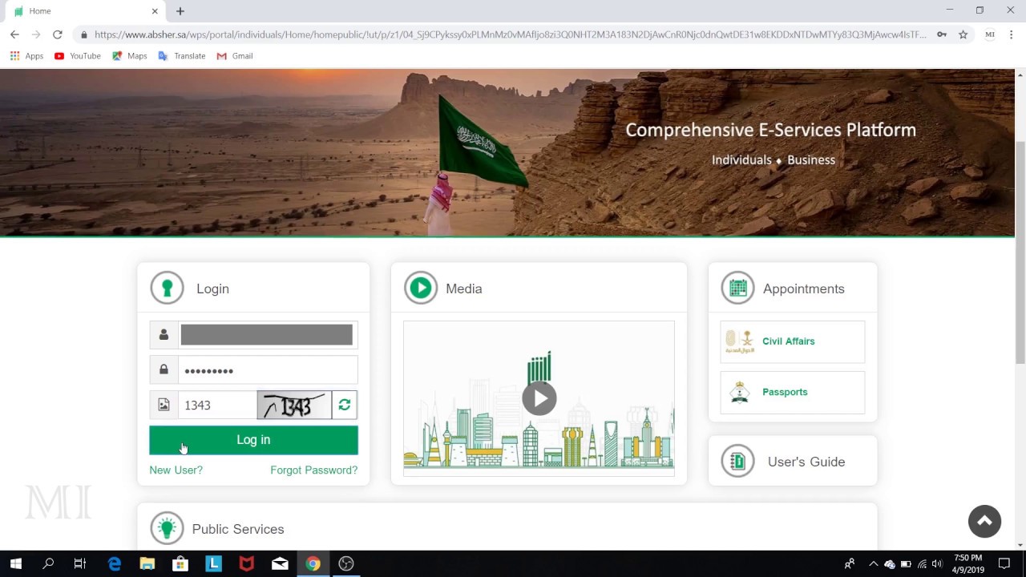1026x577 pixels.
Task: Open the Maps bookmark
Action: (x=129, y=56)
